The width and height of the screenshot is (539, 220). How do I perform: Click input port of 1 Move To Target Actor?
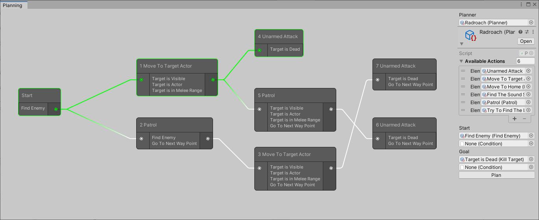[x=141, y=80]
